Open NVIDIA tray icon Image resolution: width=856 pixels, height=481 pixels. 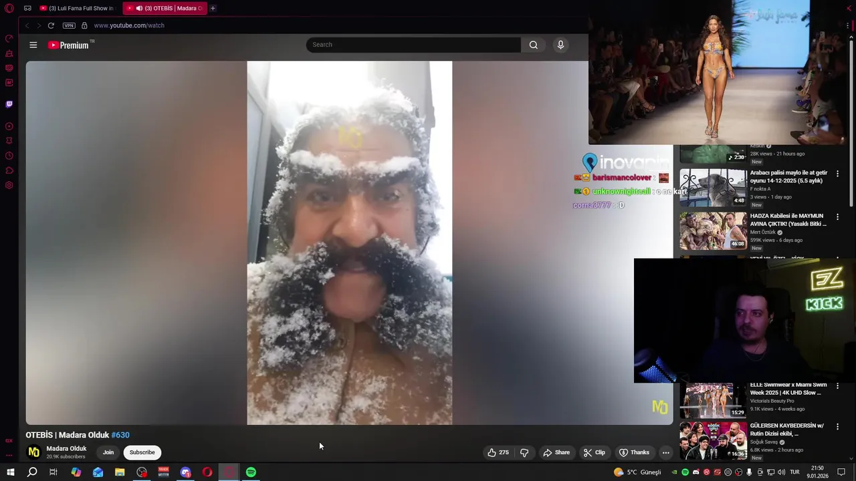[x=674, y=472]
